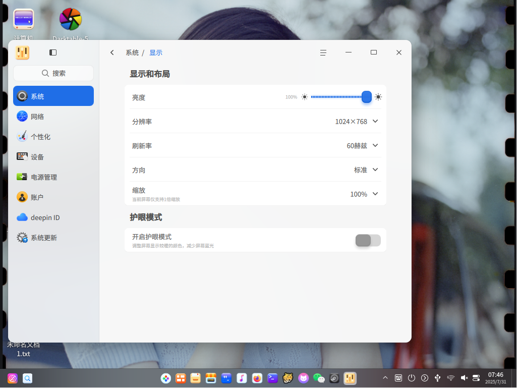Click 显示 in the breadcrumb
This screenshot has height=388, width=517.
click(x=156, y=53)
